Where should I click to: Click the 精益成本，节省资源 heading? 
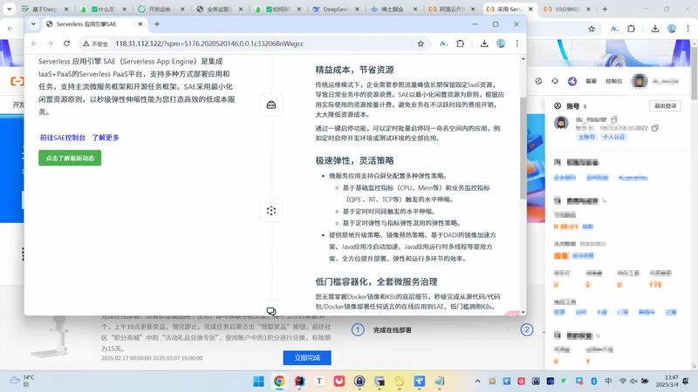tap(354, 70)
